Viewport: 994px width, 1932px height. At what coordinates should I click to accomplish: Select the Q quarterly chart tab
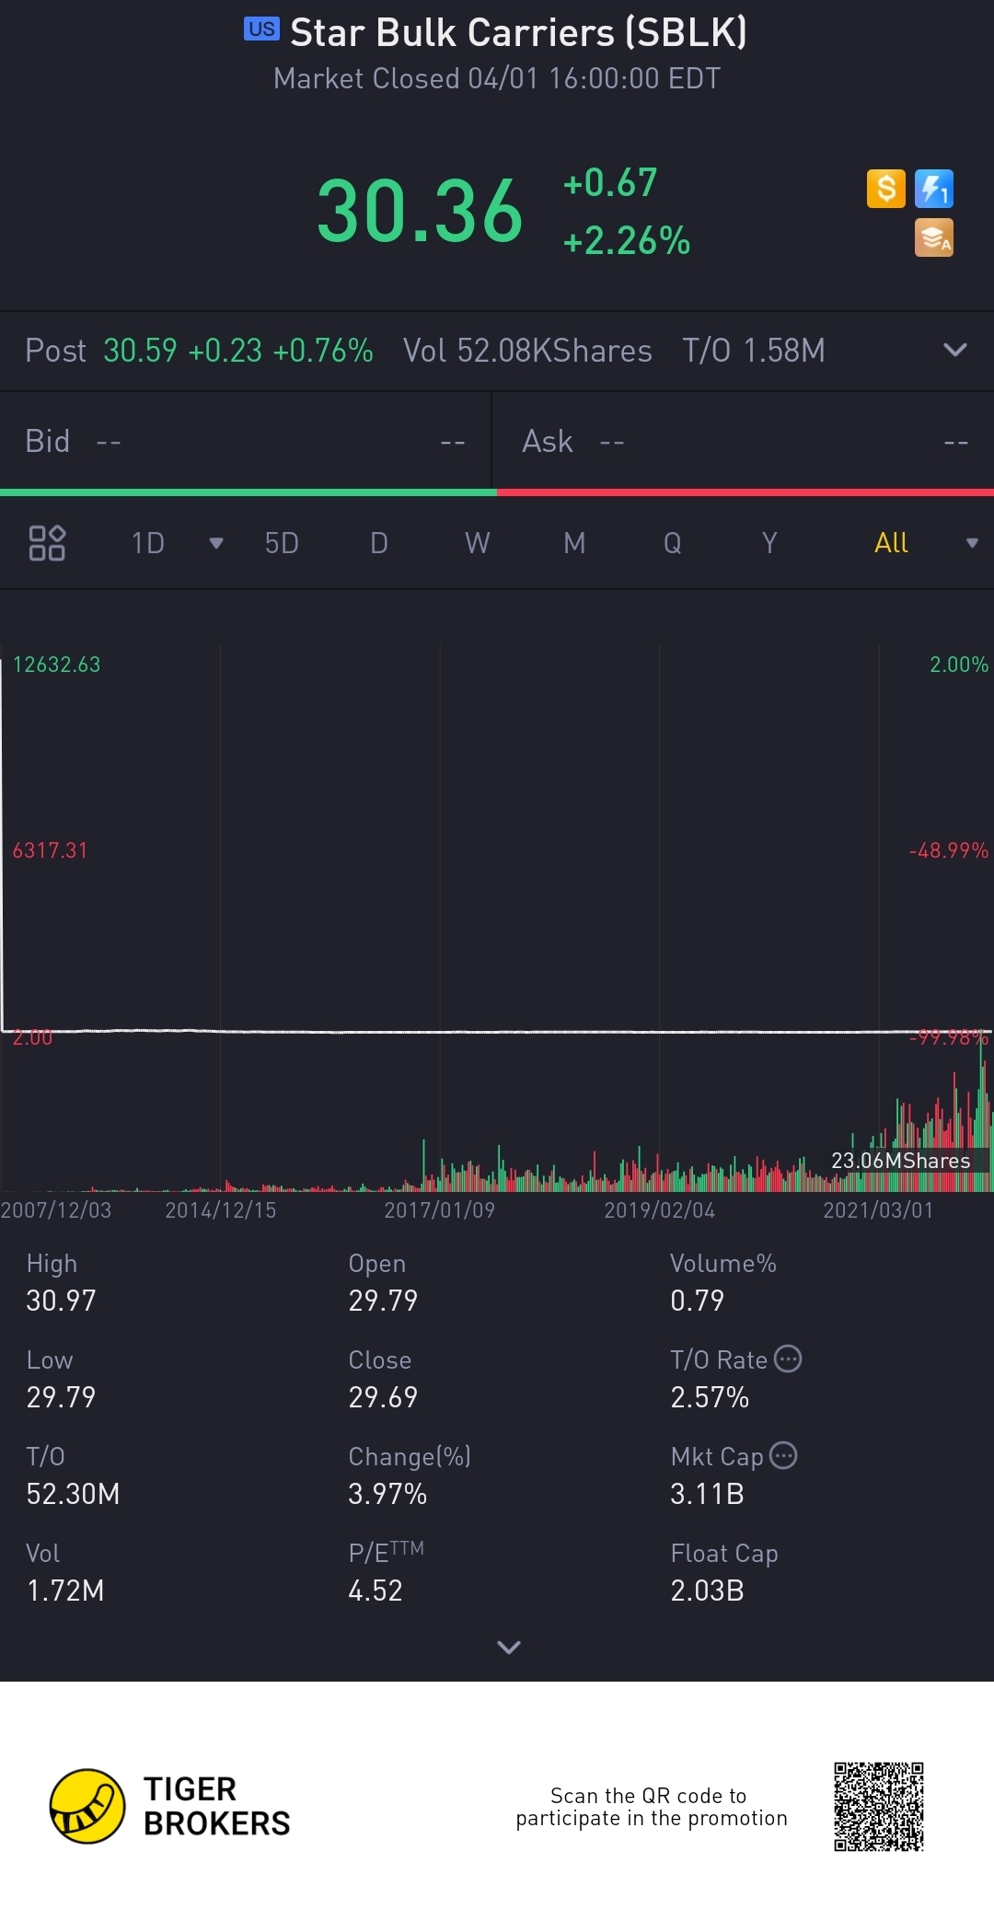click(x=673, y=543)
